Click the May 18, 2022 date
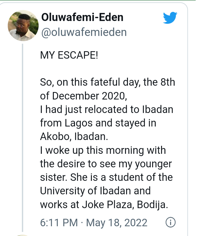 116,223
